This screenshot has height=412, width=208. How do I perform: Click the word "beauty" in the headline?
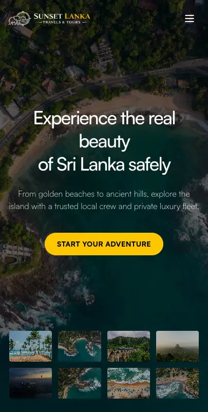pos(105,142)
